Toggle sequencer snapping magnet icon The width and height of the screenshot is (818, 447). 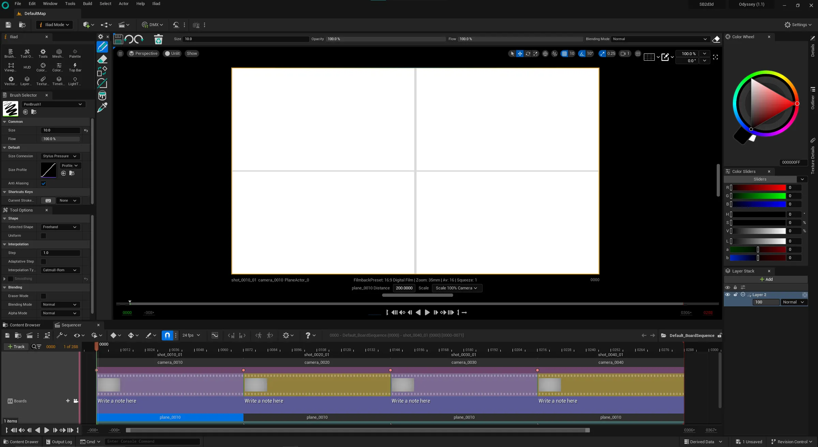click(167, 335)
